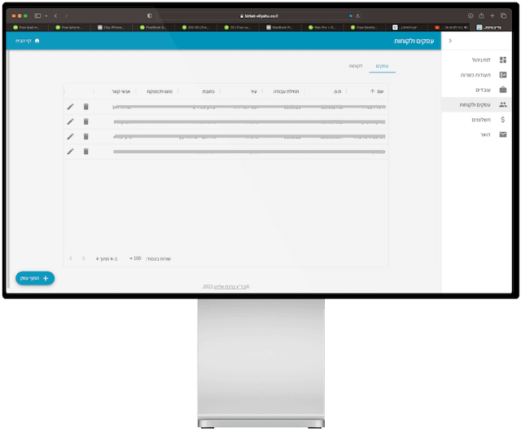
Task: Toggle the Safari sidebar button
Action: pos(38,15)
